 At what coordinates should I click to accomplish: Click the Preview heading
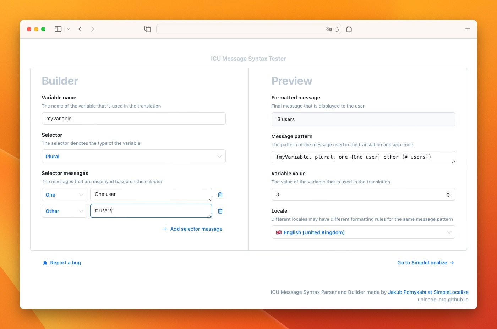292,81
